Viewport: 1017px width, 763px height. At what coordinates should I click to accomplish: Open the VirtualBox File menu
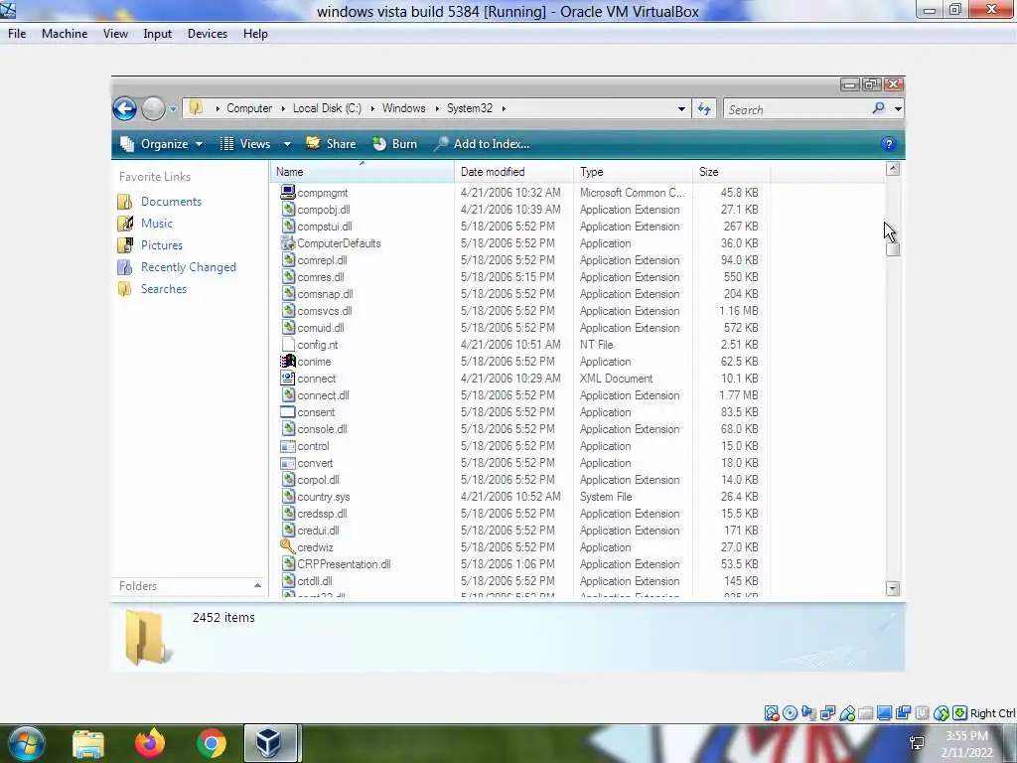click(x=17, y=34)
